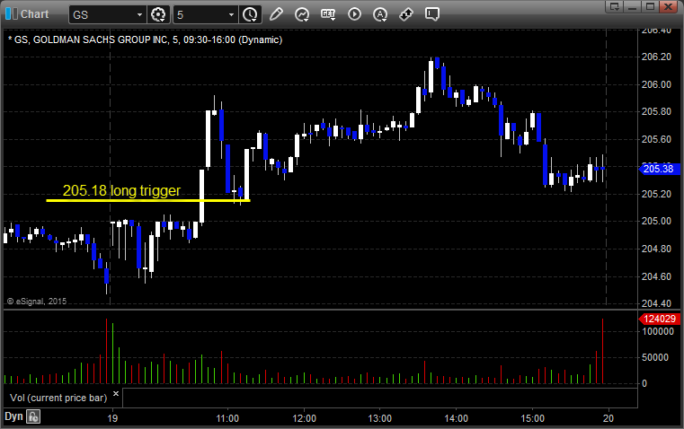The width and height of the screenshot is (684, 429).
Task: Click the 206.20 price axis label
Action: (x=656, y=57)
